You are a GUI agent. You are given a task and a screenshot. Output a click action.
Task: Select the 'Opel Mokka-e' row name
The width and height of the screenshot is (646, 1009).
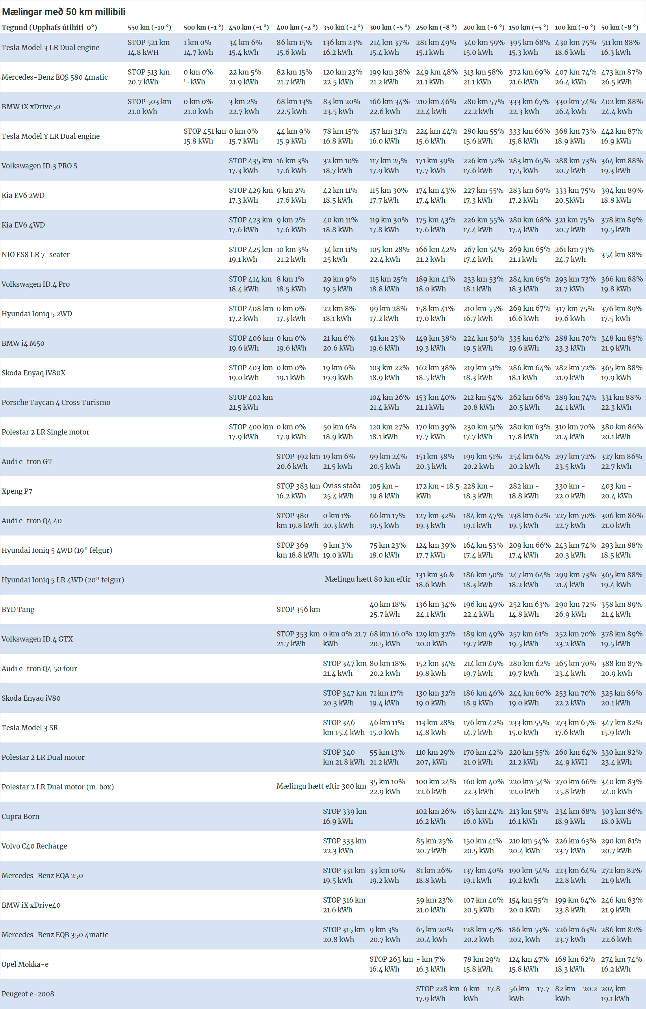(x=25, y=964)
